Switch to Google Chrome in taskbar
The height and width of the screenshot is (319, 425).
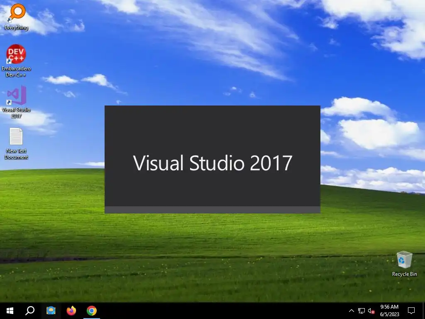tap(92, 311)
